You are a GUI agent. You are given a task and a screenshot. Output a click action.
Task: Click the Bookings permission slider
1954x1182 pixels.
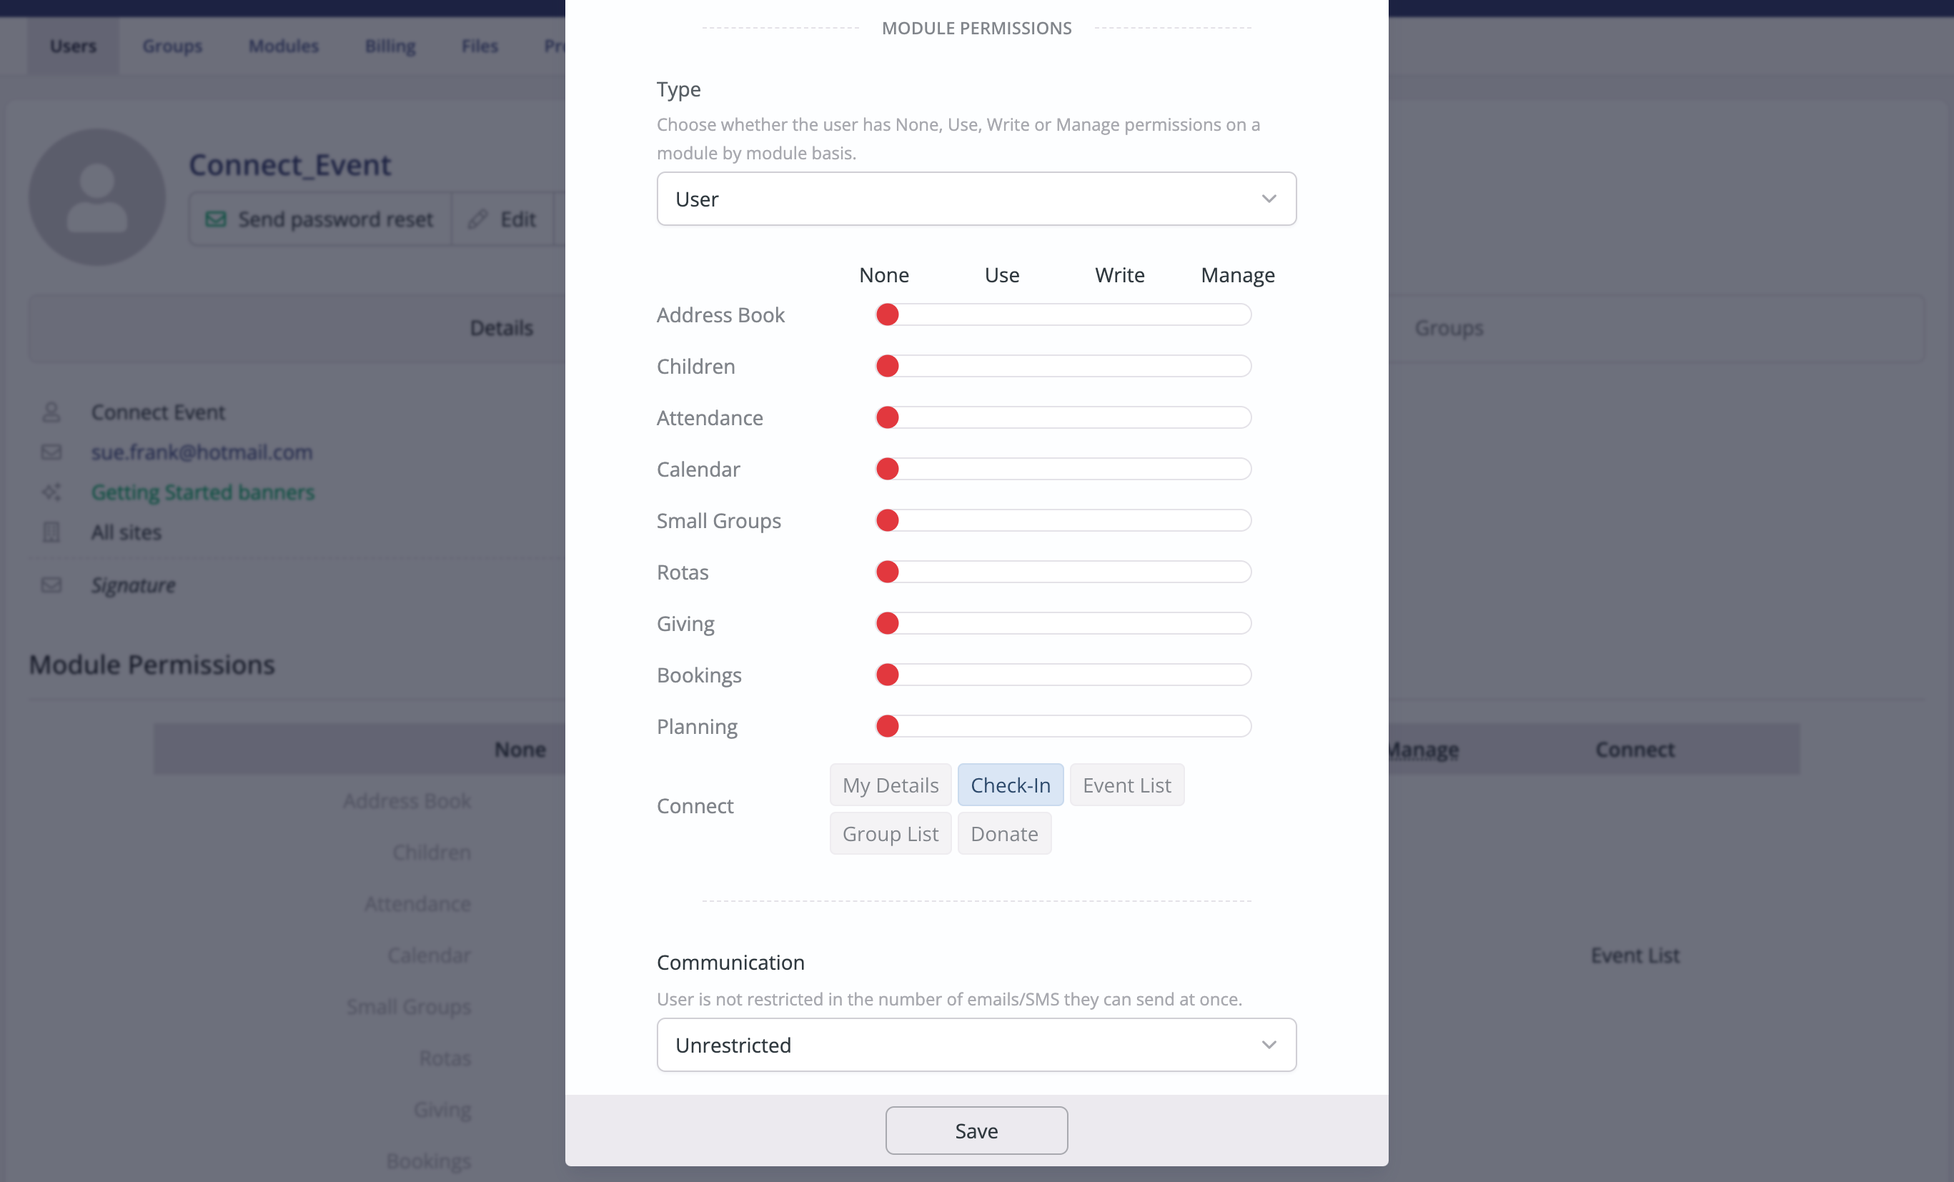coord(1063,675)
